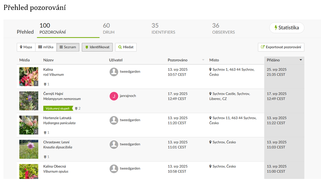The width and height of the screenshot is (321, 182).
Task: Select the Seznam list view
Action: point(68,47)
